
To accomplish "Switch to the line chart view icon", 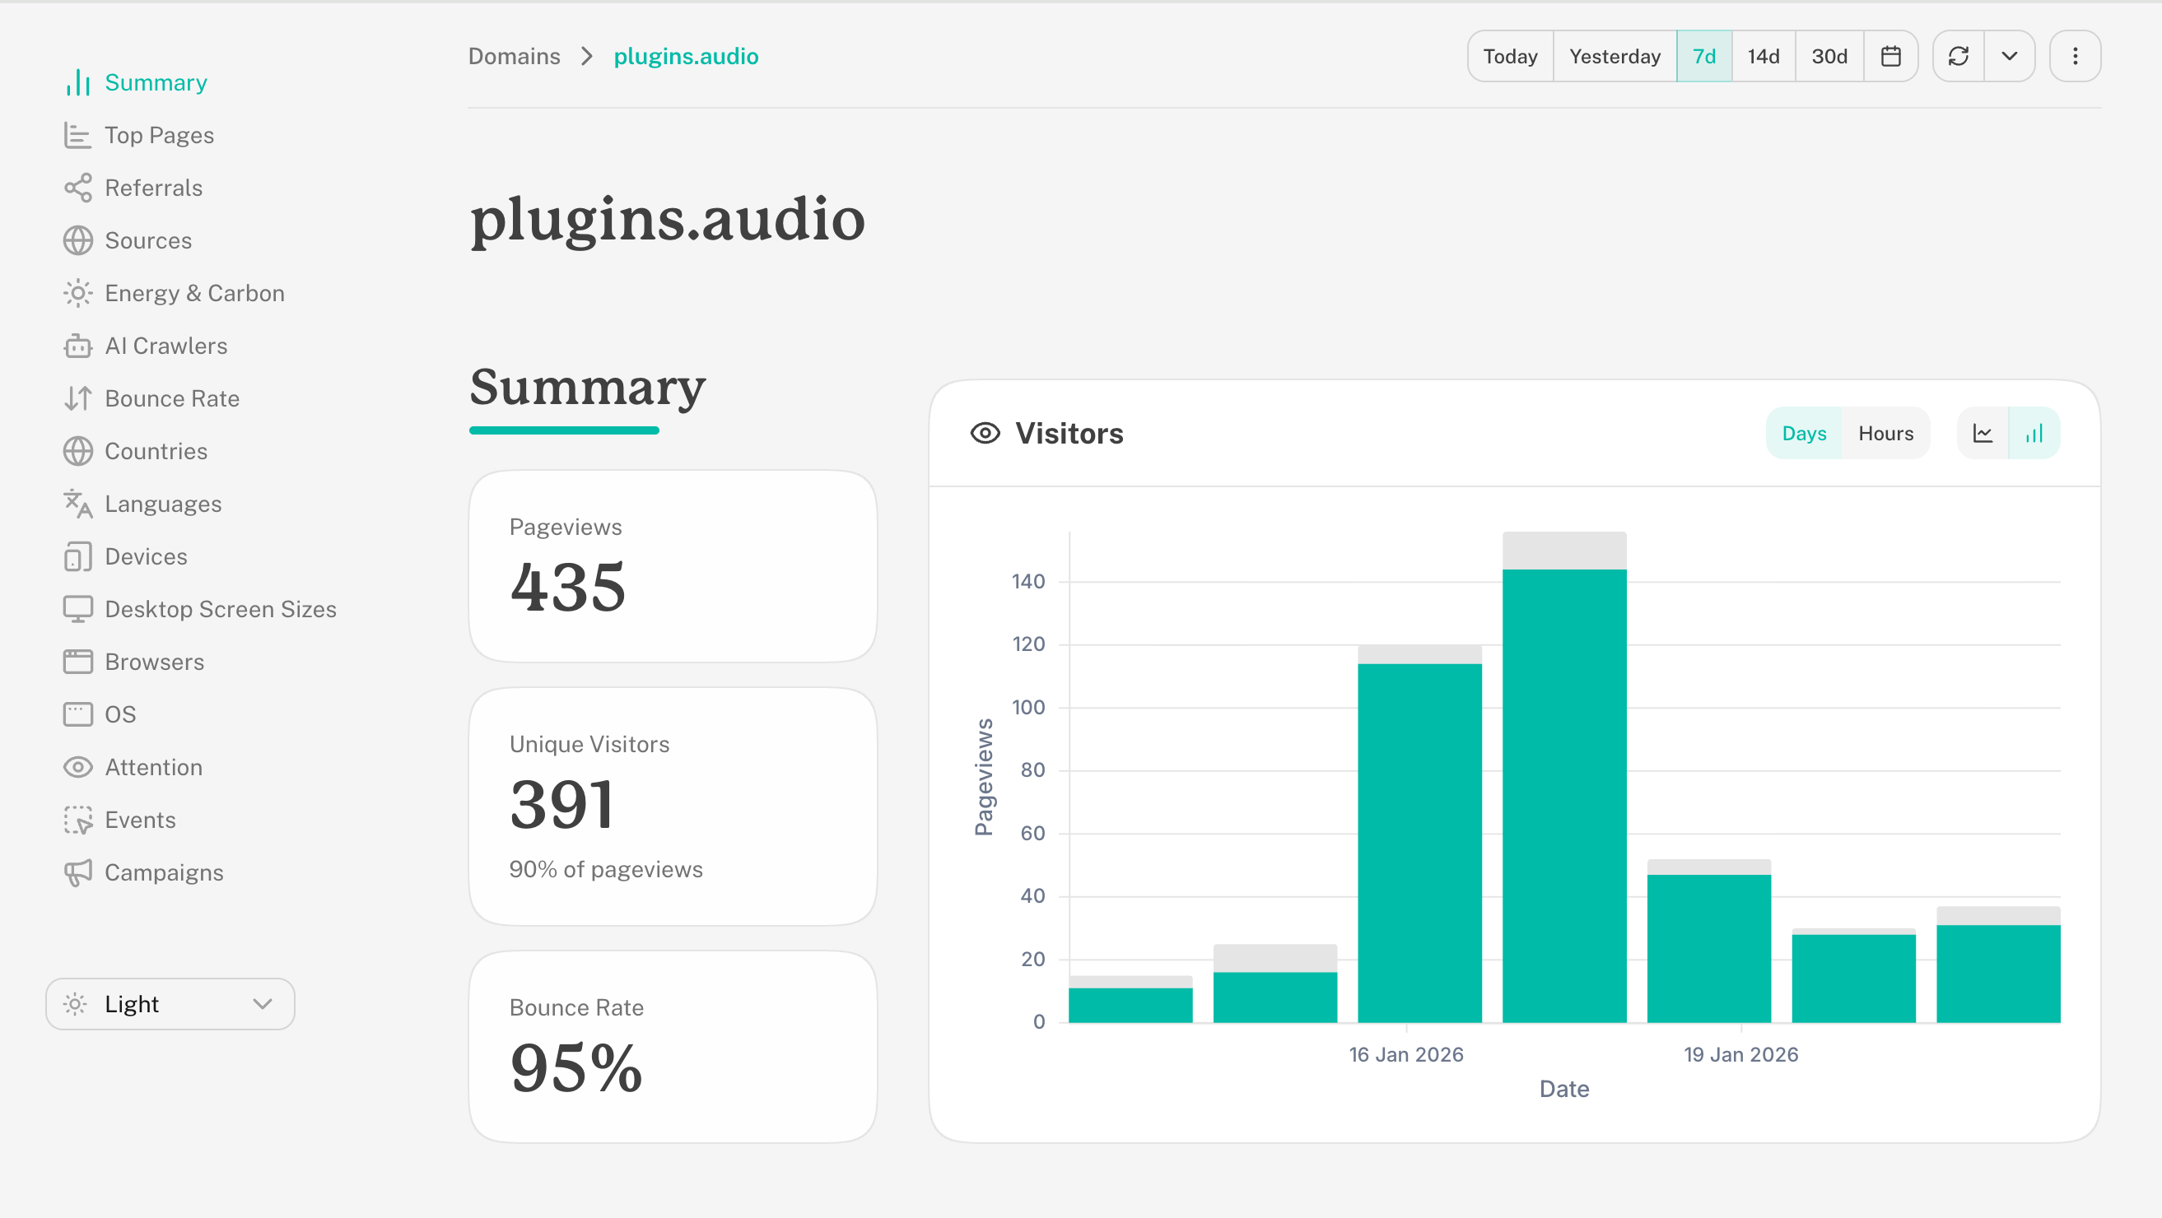I will (1983, 433).
